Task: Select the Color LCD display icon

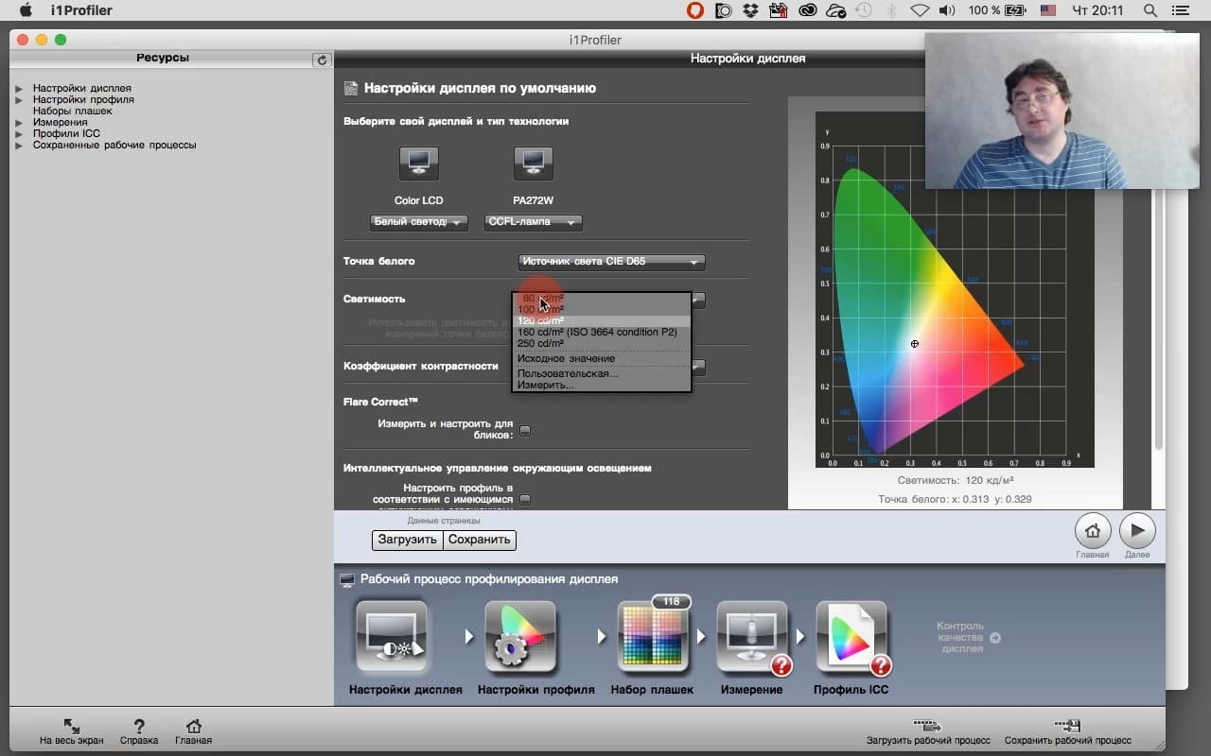Action: 419,163
